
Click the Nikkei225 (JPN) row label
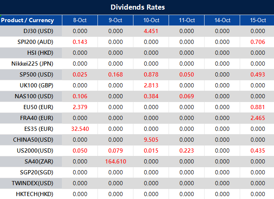33,64
